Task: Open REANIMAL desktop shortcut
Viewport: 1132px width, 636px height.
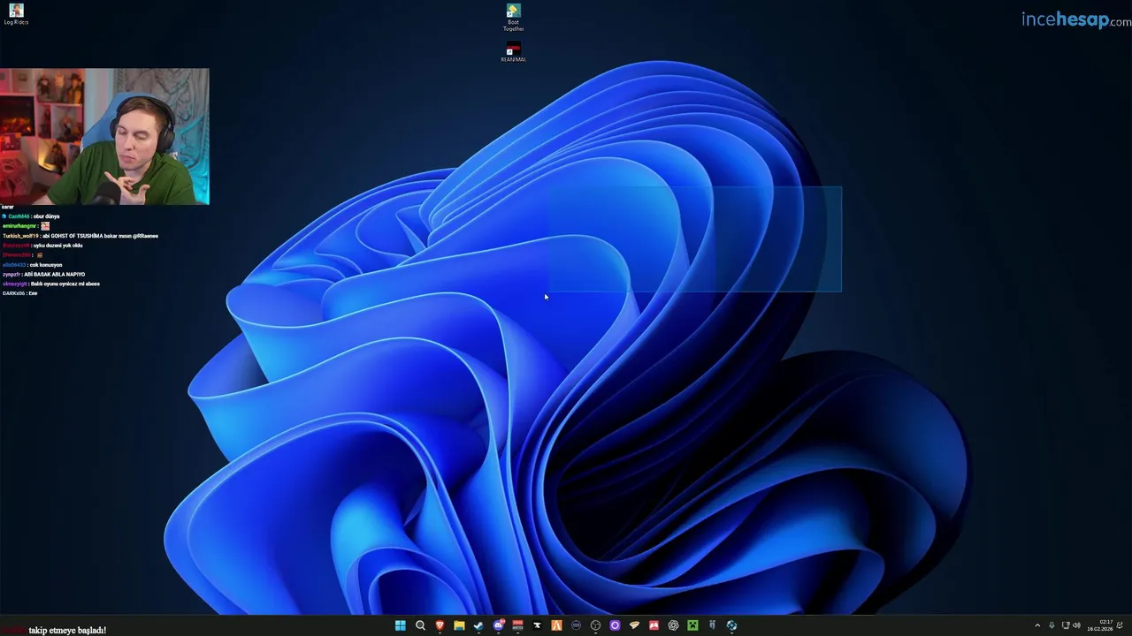Action: [513, 51]
